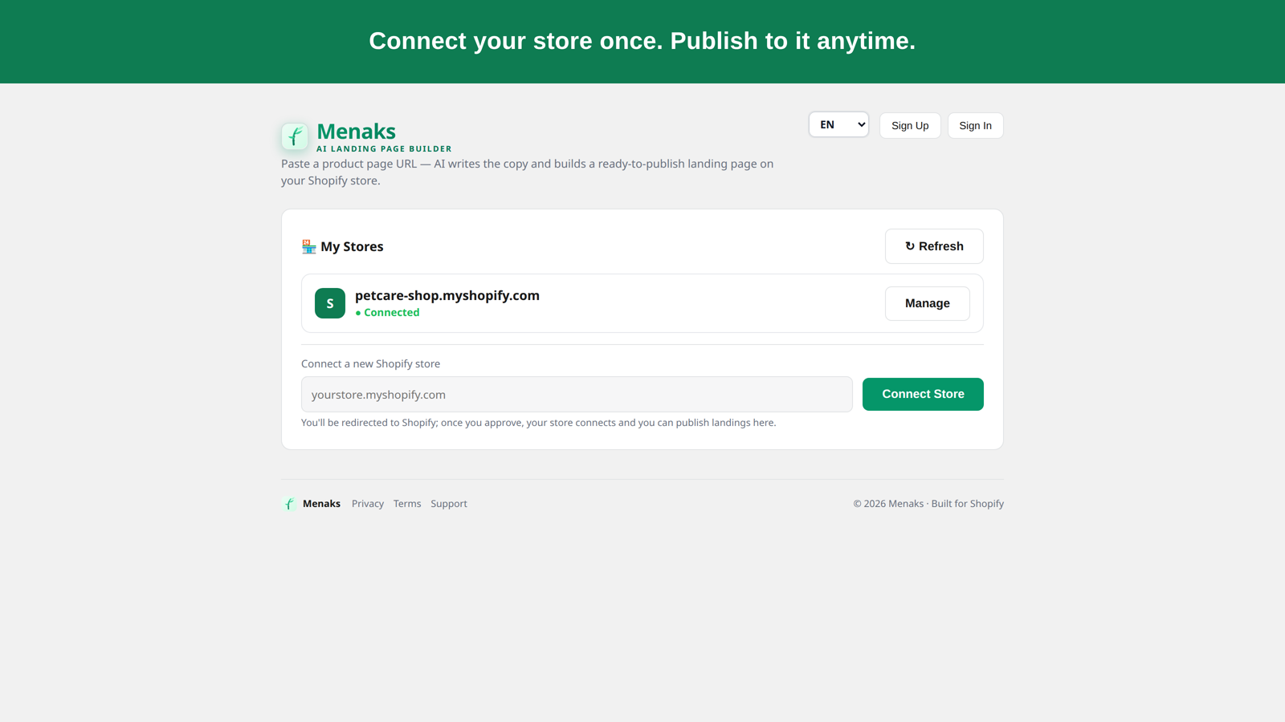The height and width of the screenshot is (722, 1285).
Task: Open the EN language dropdown
Action: (838, 124)
